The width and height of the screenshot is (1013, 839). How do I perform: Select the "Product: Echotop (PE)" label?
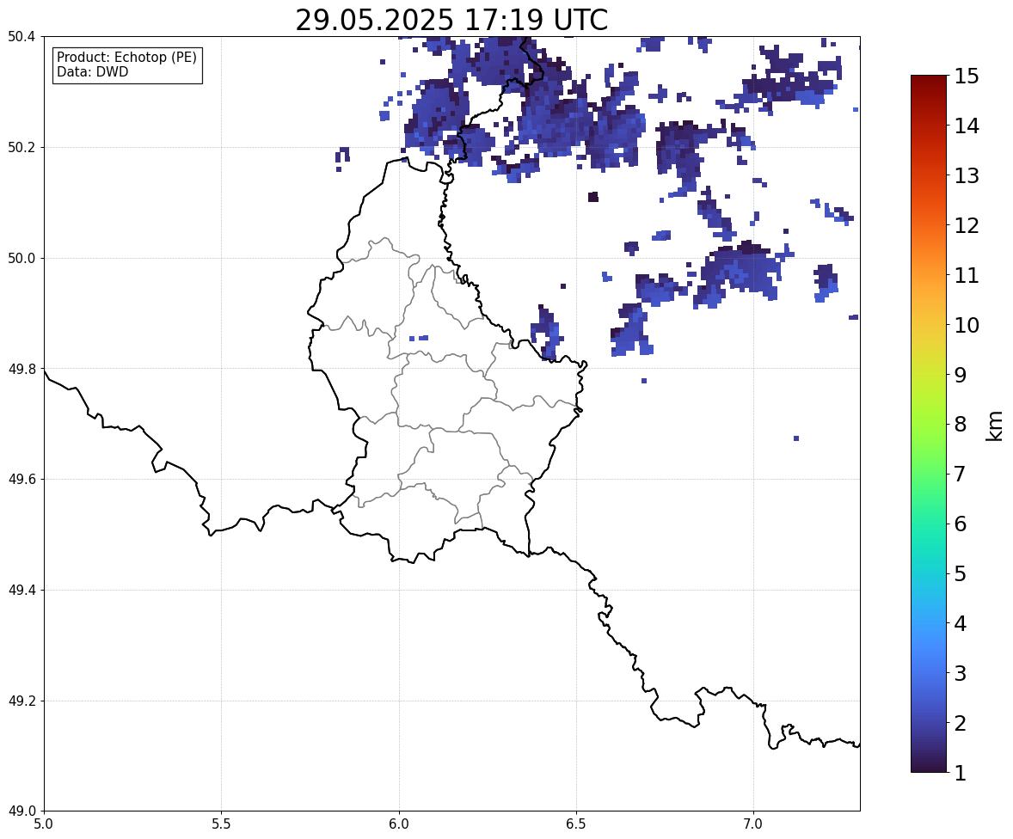coord(126,58)
